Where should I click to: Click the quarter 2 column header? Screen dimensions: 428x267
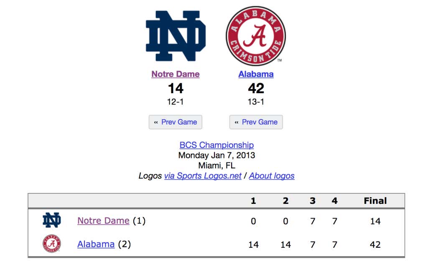285,201
